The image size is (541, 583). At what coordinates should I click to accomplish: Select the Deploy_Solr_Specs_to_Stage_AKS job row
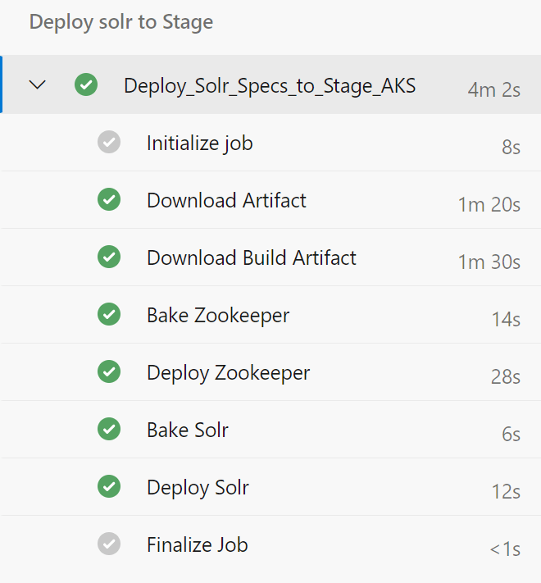point(270,85)
